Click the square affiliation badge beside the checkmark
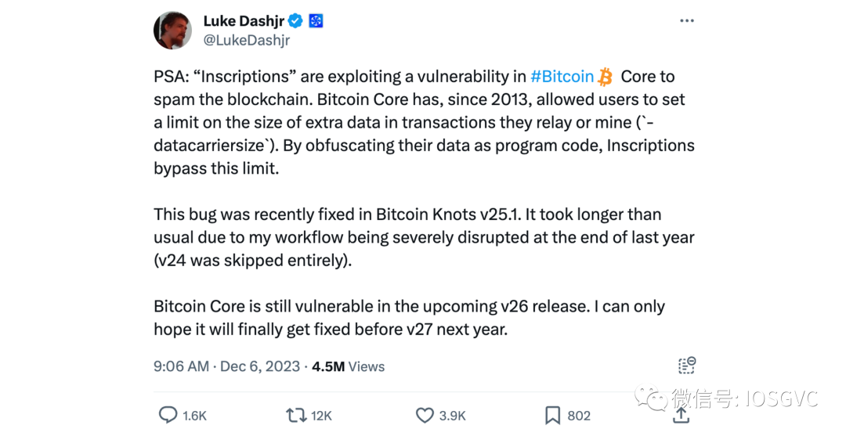Image resolution: width=846 pixels, height=436 pixels. [x=316, y=21]
